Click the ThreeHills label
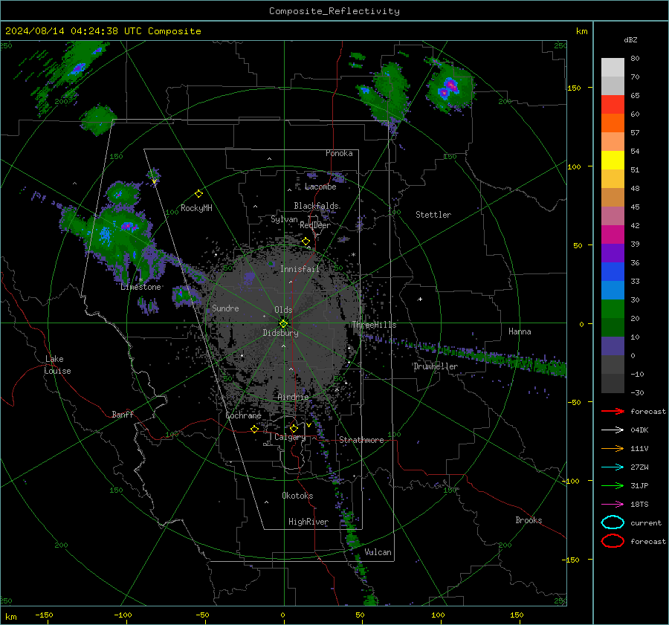This screenshot has width=669, height=625. click(374, 325)
